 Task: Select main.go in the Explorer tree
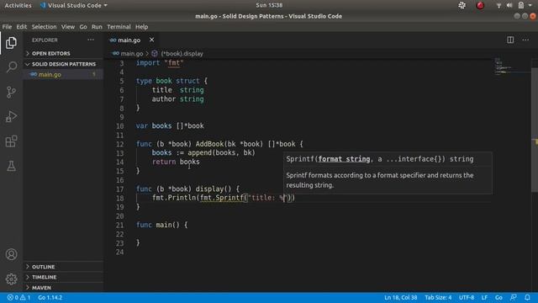click(x=64, y=75)
